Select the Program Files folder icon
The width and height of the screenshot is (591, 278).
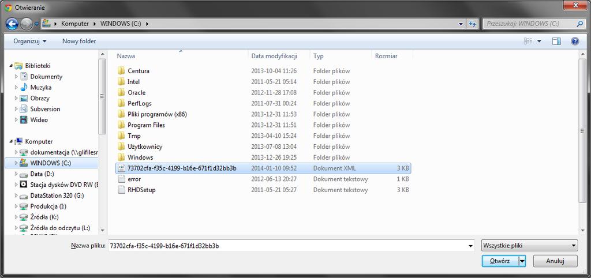(x=121, y=125)
